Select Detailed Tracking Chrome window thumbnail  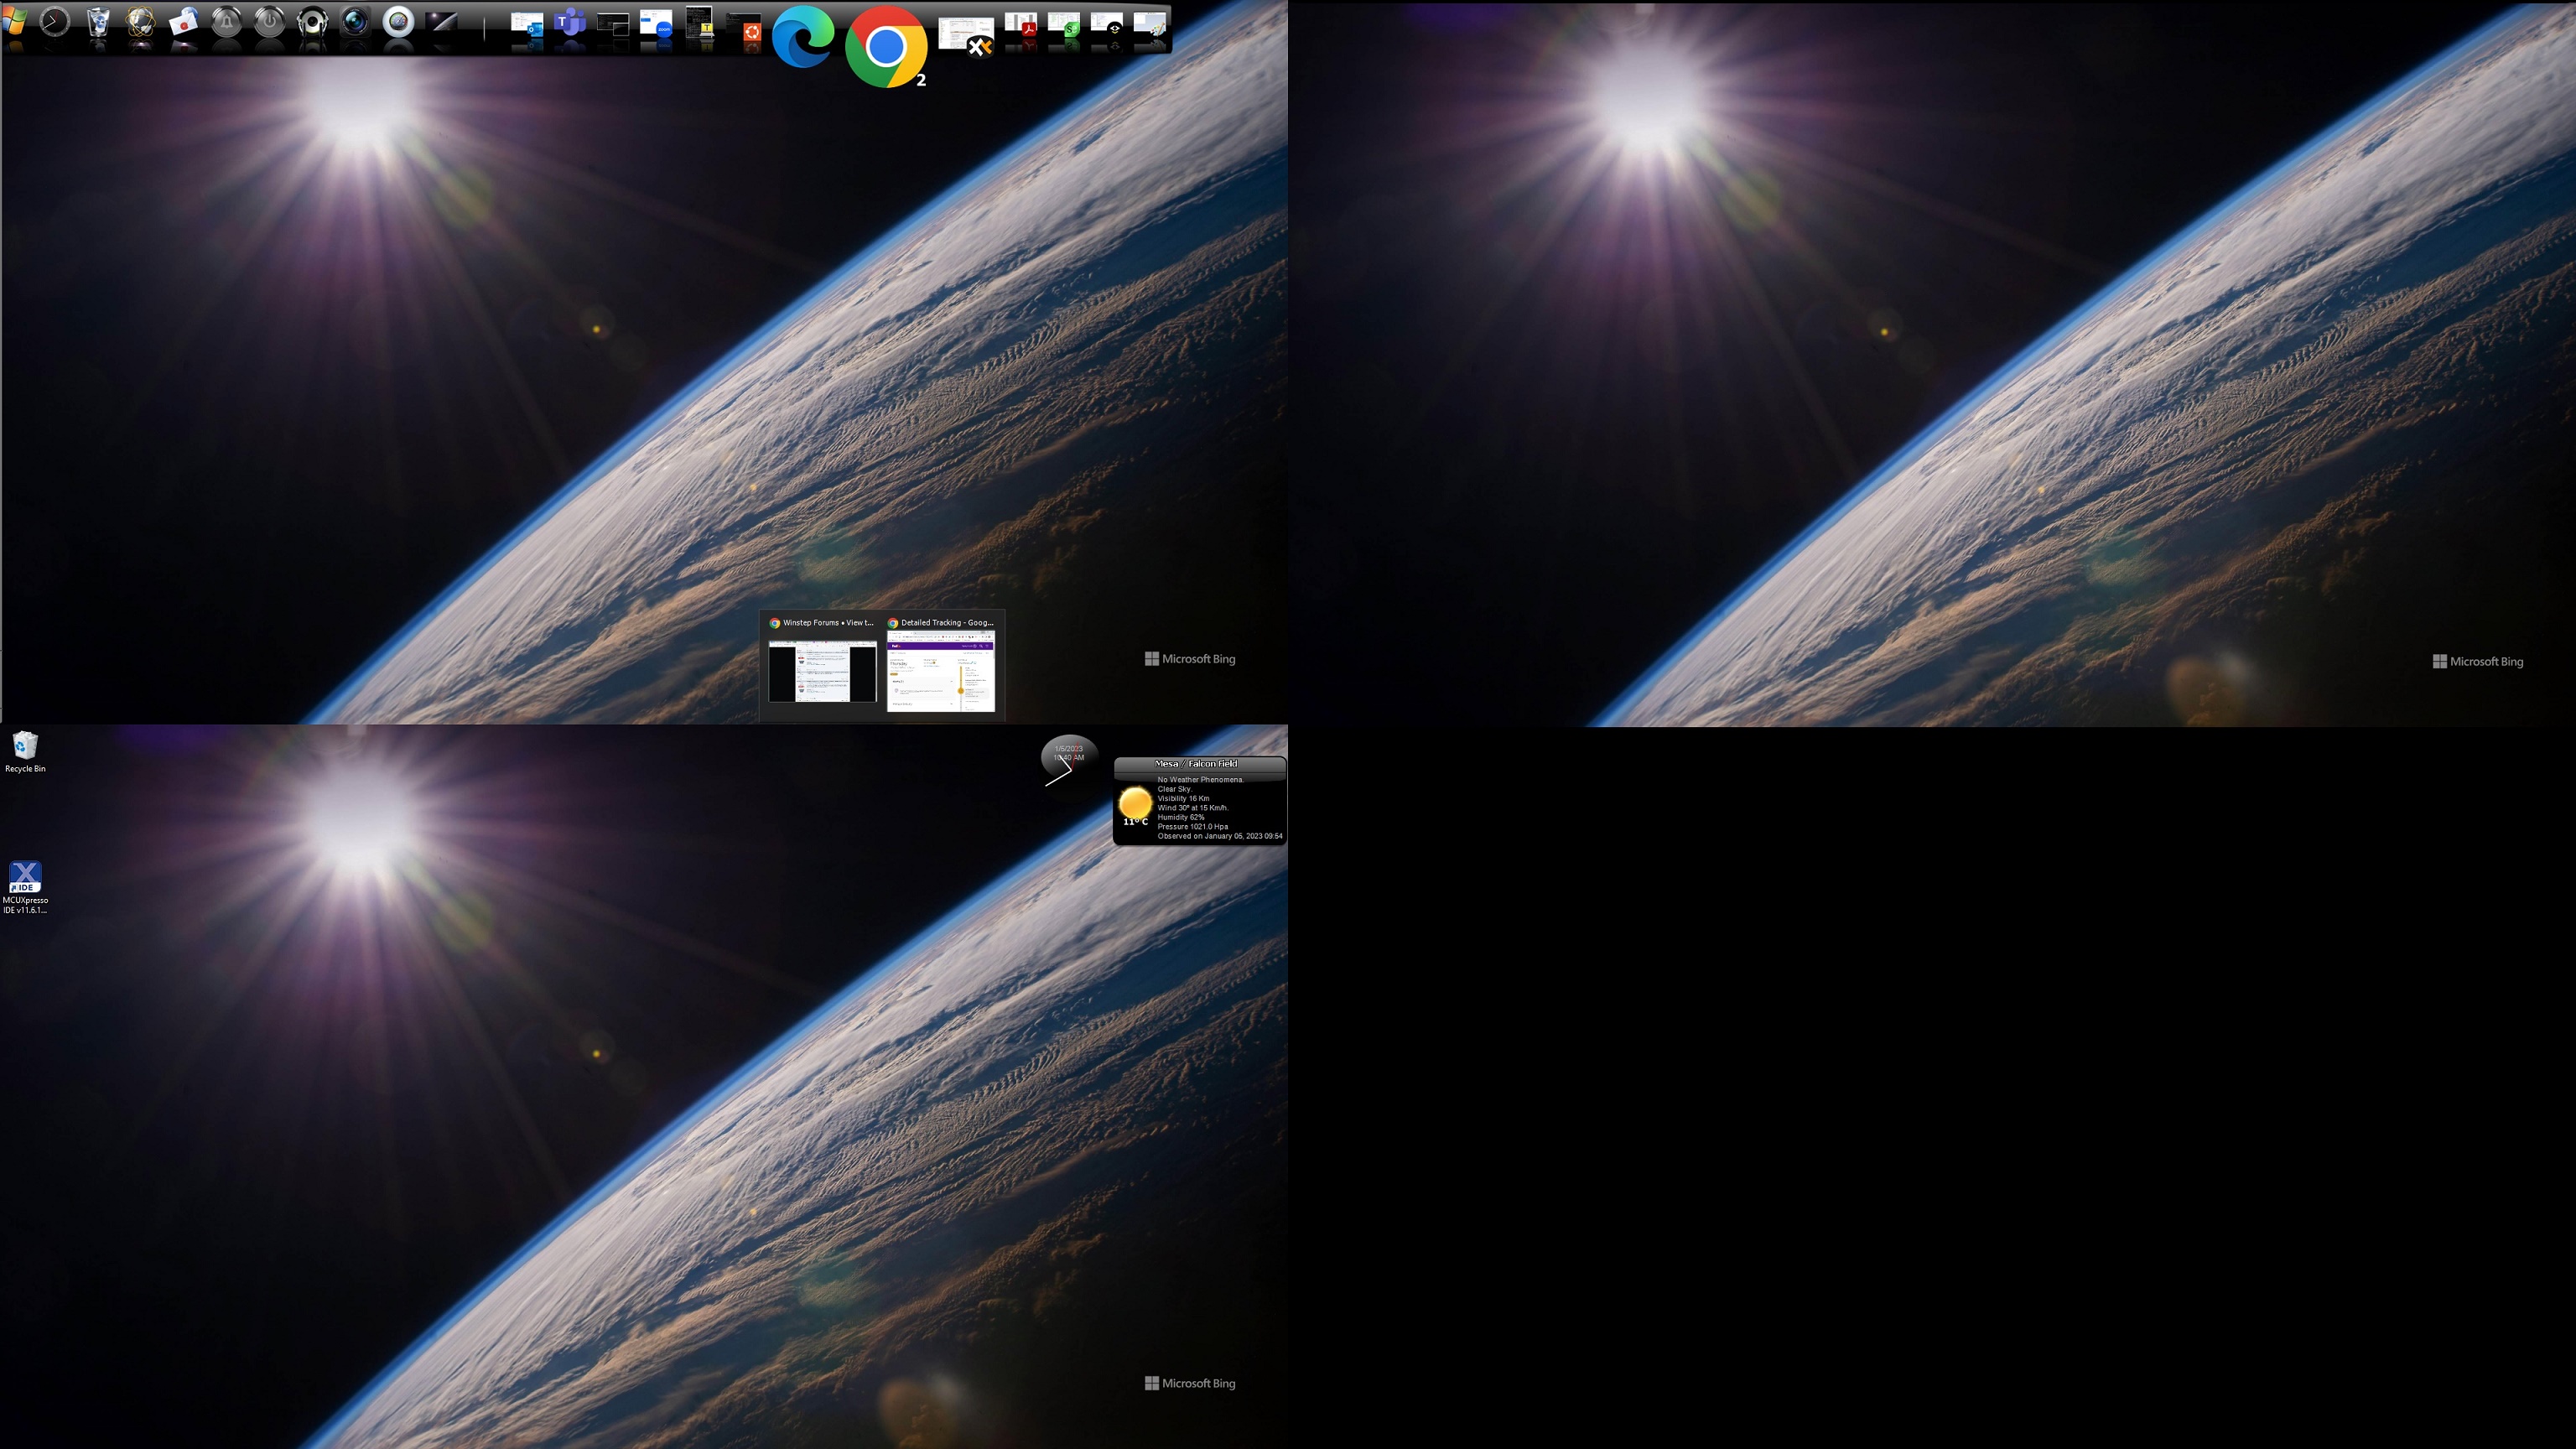[x=940, y=670]
